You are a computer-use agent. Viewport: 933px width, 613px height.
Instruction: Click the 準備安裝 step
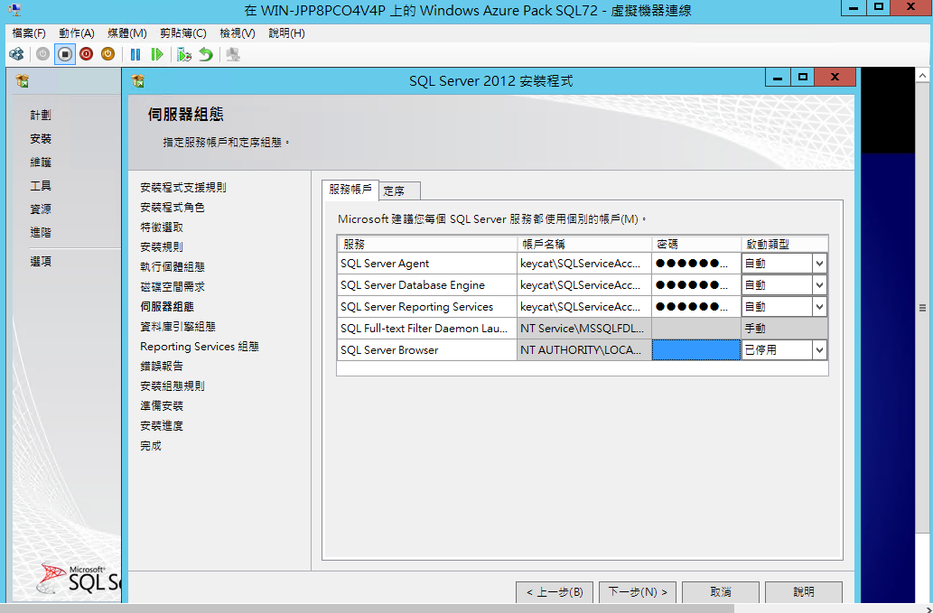[162, 406]
